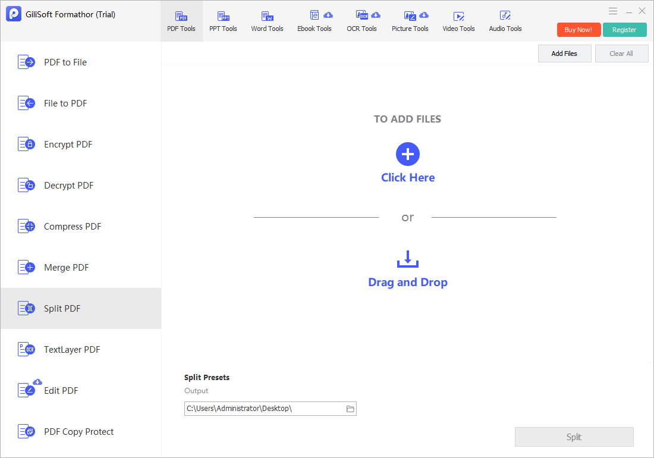
Task: Click the PDF Copy Protect icon
Action: point(26,432)
